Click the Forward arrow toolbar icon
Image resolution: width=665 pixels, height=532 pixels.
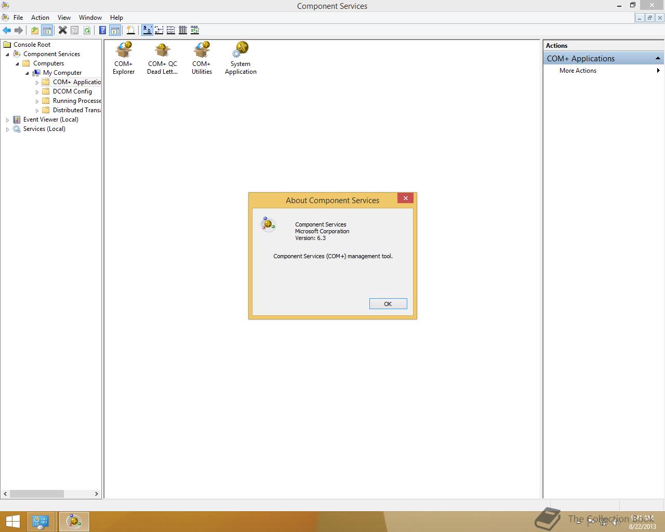[19, 30]
